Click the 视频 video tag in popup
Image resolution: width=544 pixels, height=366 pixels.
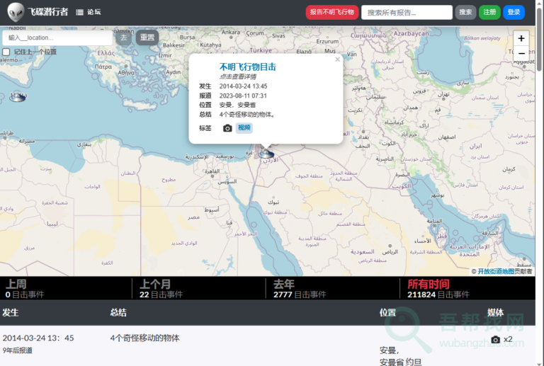(244, 128)
